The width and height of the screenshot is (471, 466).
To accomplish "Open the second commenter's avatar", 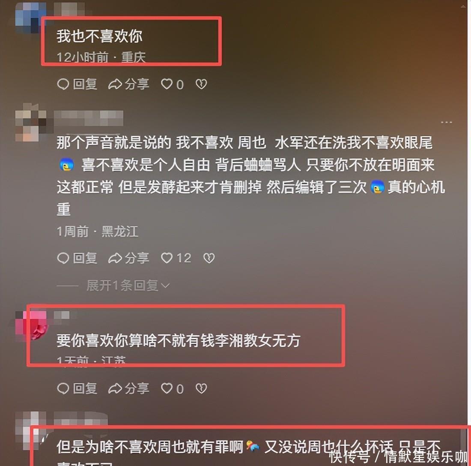I will (30, 123).
